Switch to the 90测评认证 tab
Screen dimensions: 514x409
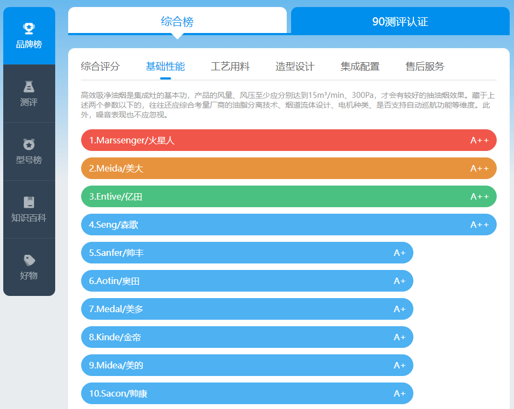click(x=400, y=21)
